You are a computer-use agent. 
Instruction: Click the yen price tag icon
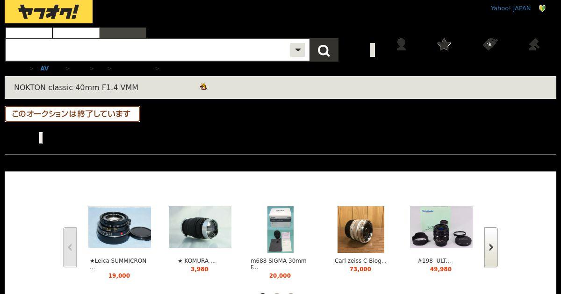pos(489,44)
